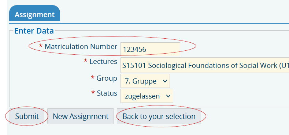Click the Status field label
The image size is (289, 135).
107,93
